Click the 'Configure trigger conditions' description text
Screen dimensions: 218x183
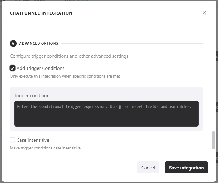pos(69,56)
